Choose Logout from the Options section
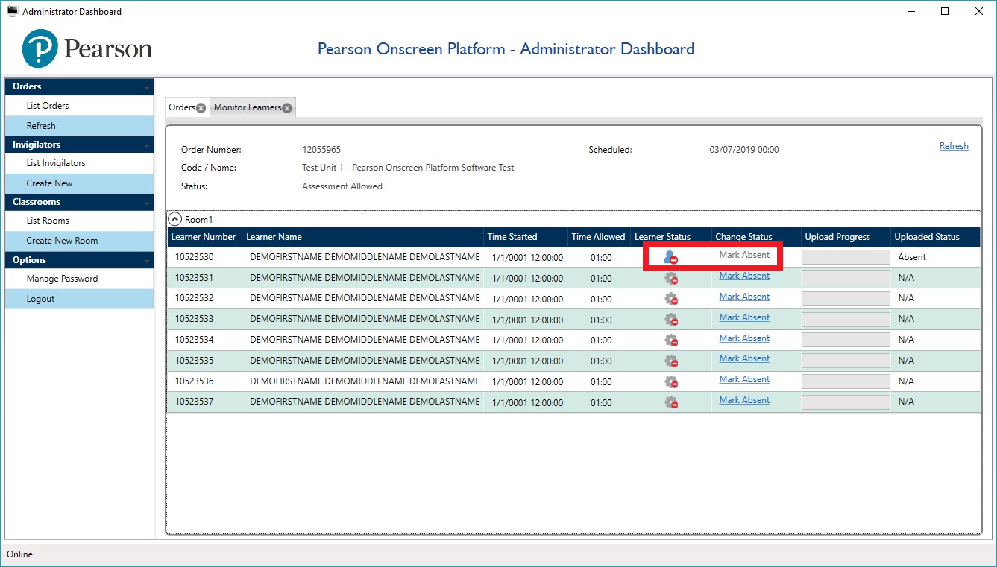 point(41,299)
